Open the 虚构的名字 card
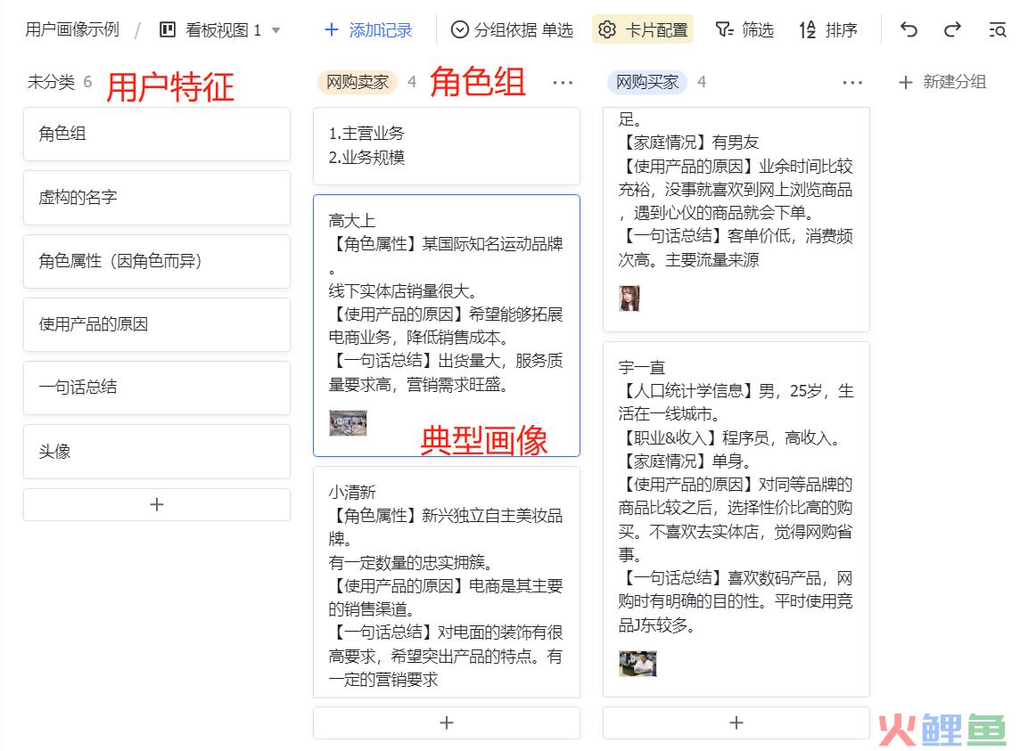The height and width of the screenshot is (751, 1028). click(x=157, y=197)
